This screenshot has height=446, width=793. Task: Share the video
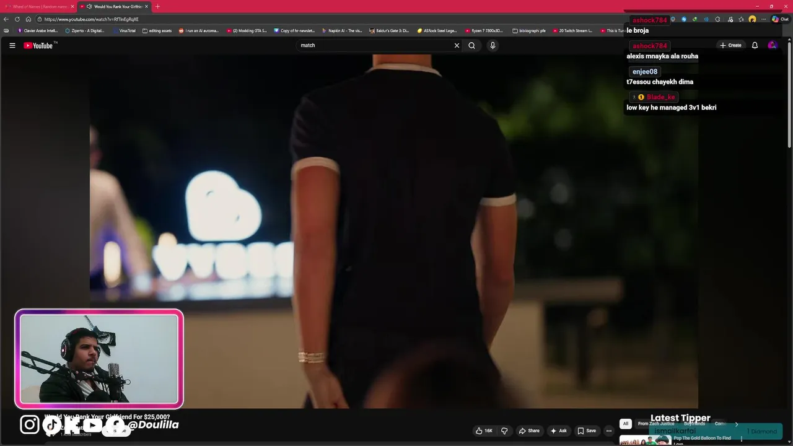tap(529, 431)
